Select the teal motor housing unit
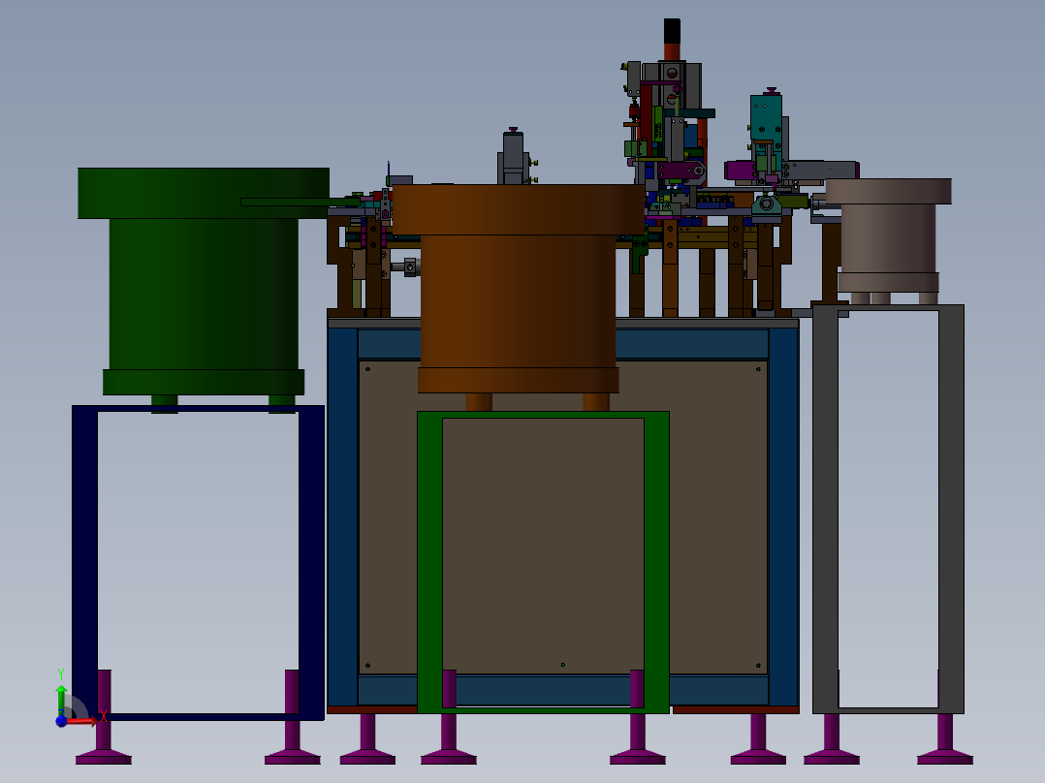Screen dimensions: 1045x783 click(766, 118)
